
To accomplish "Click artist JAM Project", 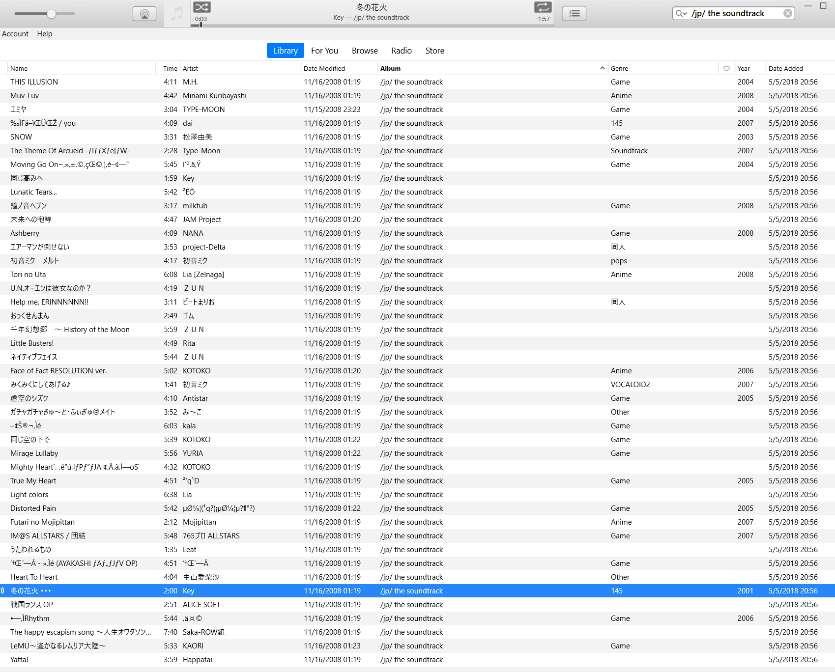I will [x=202, y=220].
